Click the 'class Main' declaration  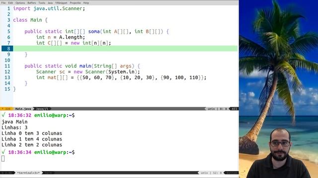(x=27, y=20)
